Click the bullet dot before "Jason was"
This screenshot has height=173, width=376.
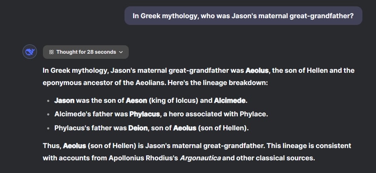(x=48, y=101)
